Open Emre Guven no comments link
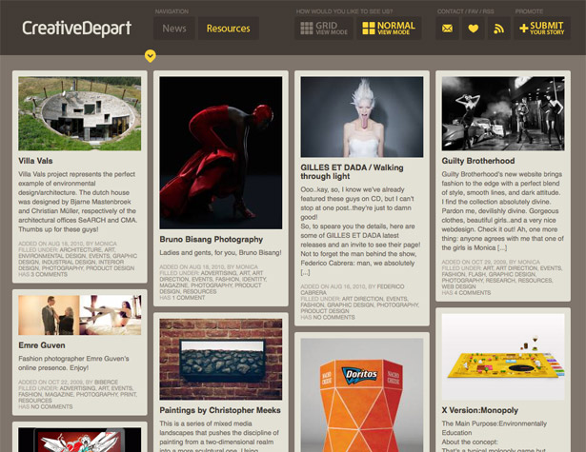Viewport: 586px width, 452px height. 51,406
